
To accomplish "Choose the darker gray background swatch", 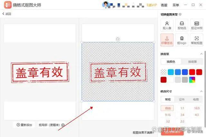I will pyautogui.click(x=185, y=80).
